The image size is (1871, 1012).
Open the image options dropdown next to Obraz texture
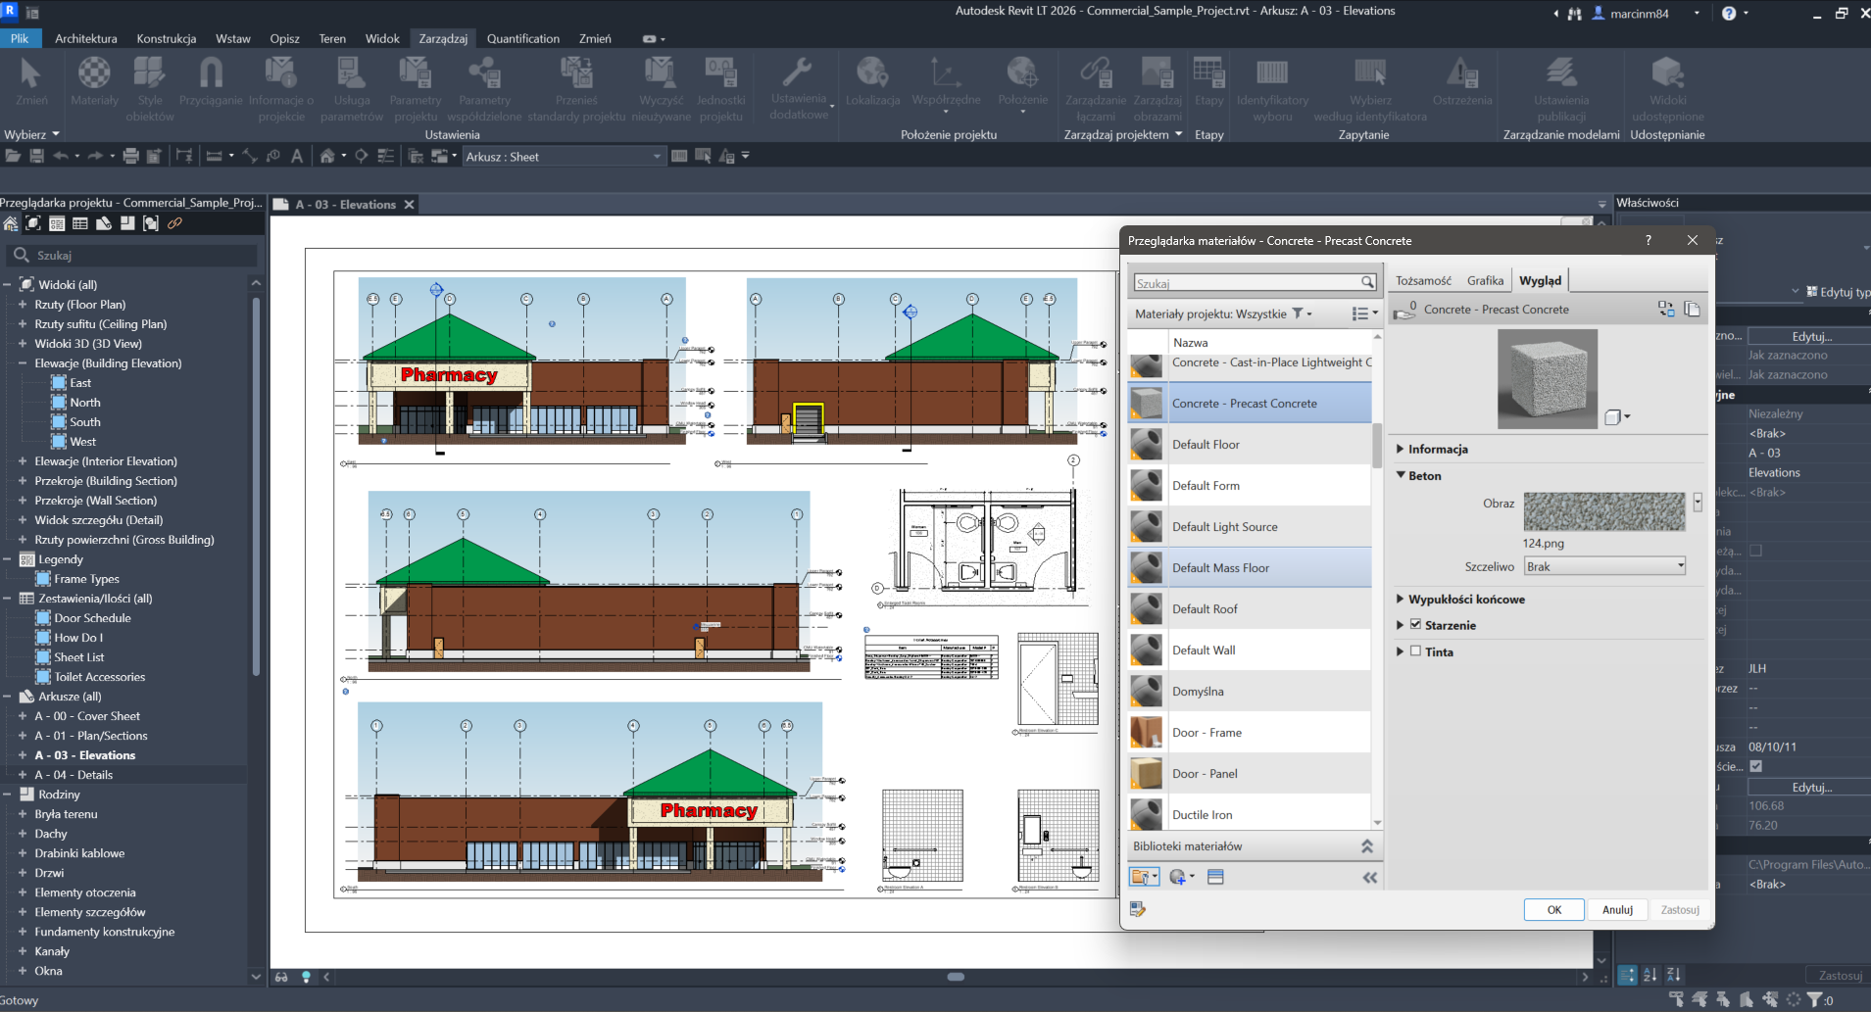point(1698,502)
